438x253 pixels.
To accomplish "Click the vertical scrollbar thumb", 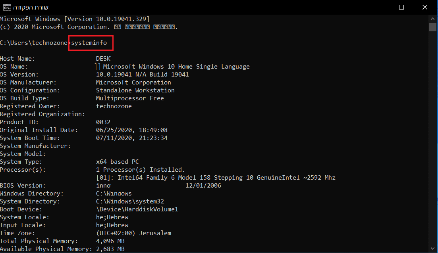I will [x=432, y=27].
